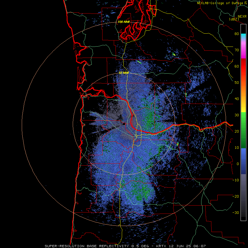The height and width of the screenshot is (248, 248).
Task: Click the 10 dBZ scale label
Action: [x=237, y=148]
